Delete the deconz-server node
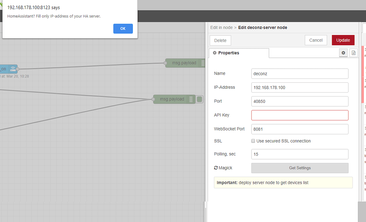Screen dimensions: 366x222 pyautogui.click(x=220, y=40)
